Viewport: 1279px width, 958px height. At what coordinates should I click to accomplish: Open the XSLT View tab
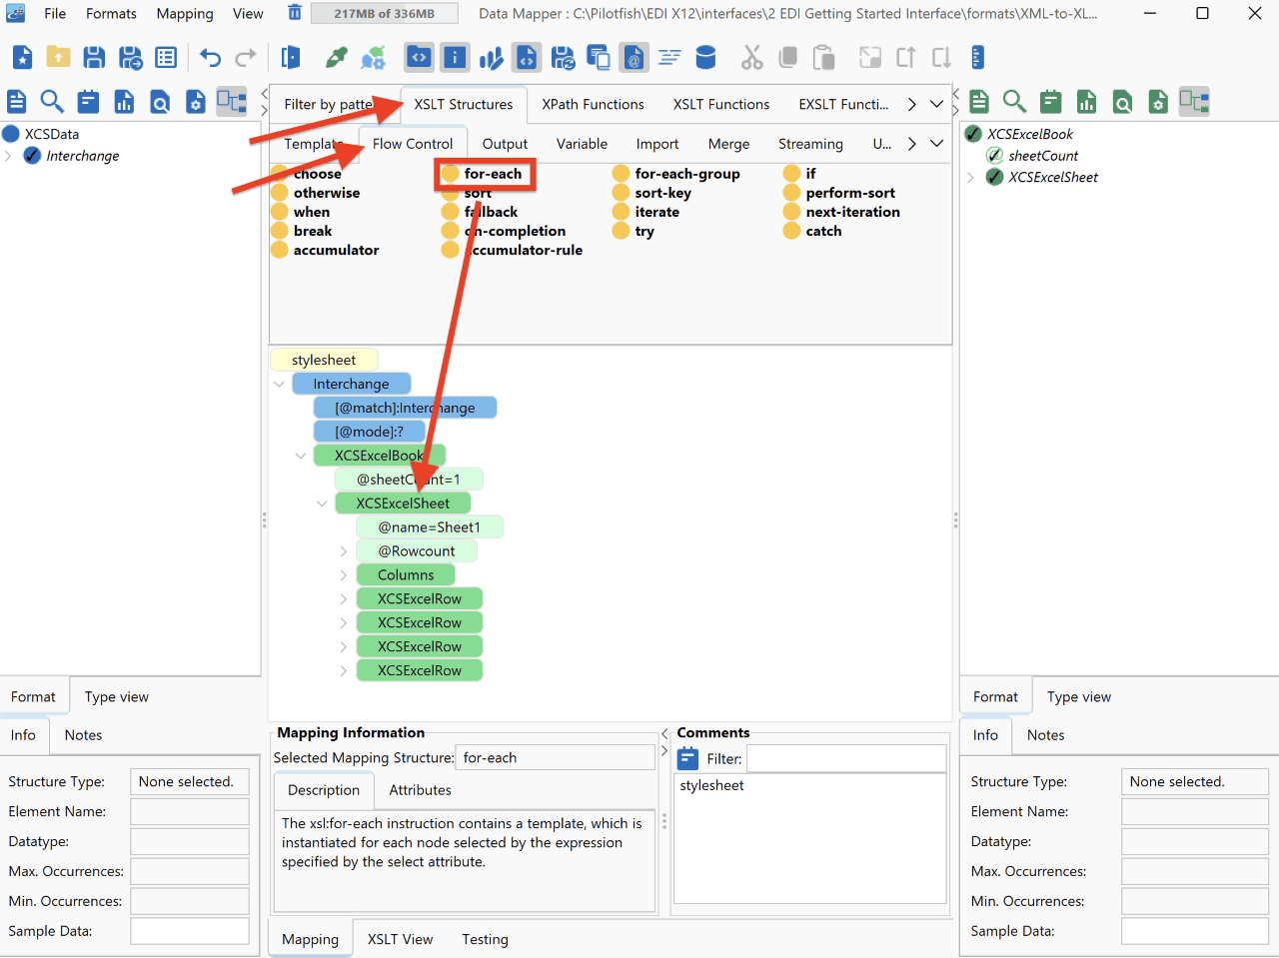tap(400, 939)
